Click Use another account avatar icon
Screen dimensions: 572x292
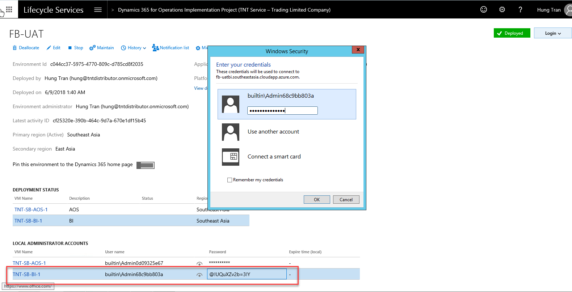tap(231, 132)
